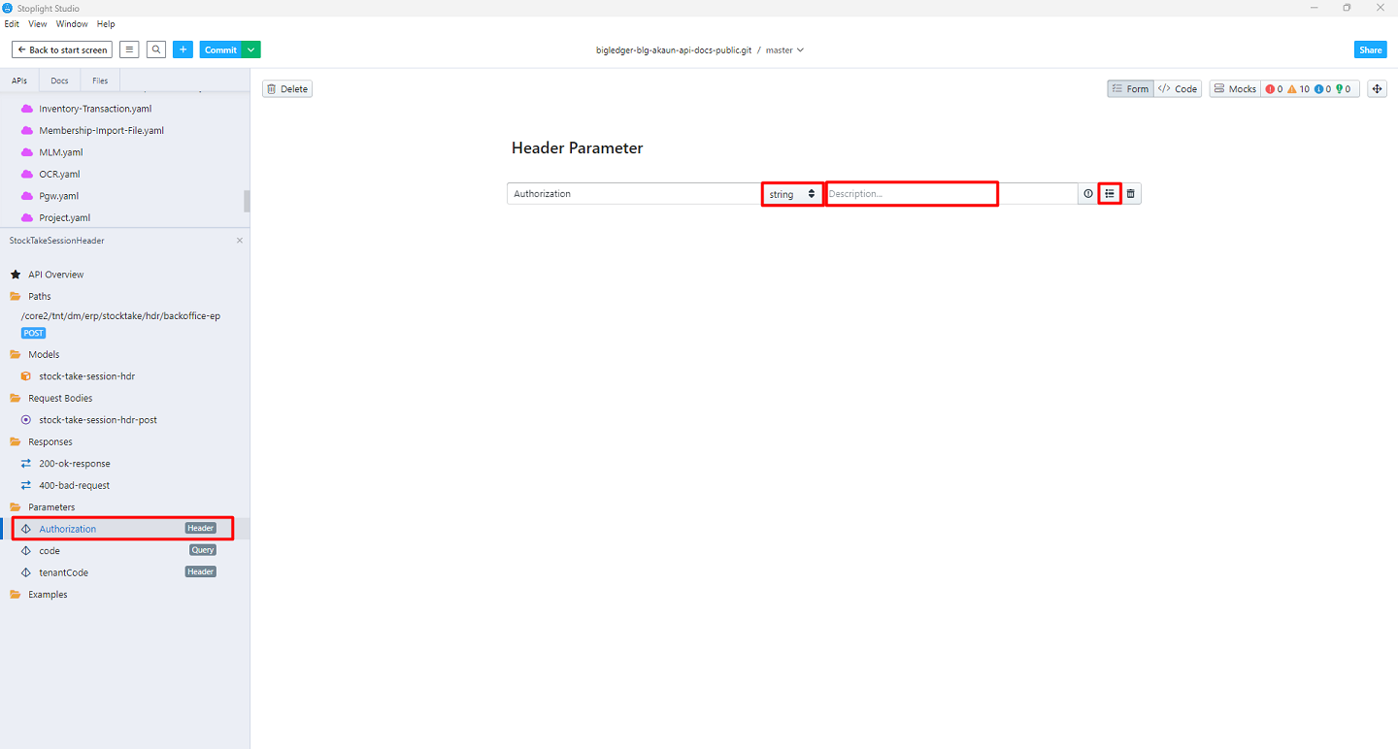Open Inventory-Transaction.yaml file

point(95,109)
